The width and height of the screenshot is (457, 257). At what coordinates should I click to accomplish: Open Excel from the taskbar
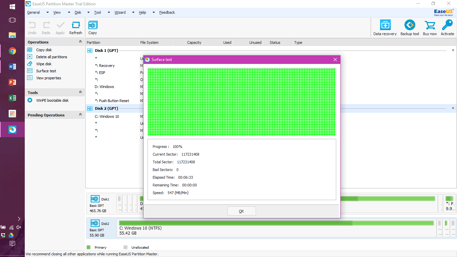(x=12, y=98)
